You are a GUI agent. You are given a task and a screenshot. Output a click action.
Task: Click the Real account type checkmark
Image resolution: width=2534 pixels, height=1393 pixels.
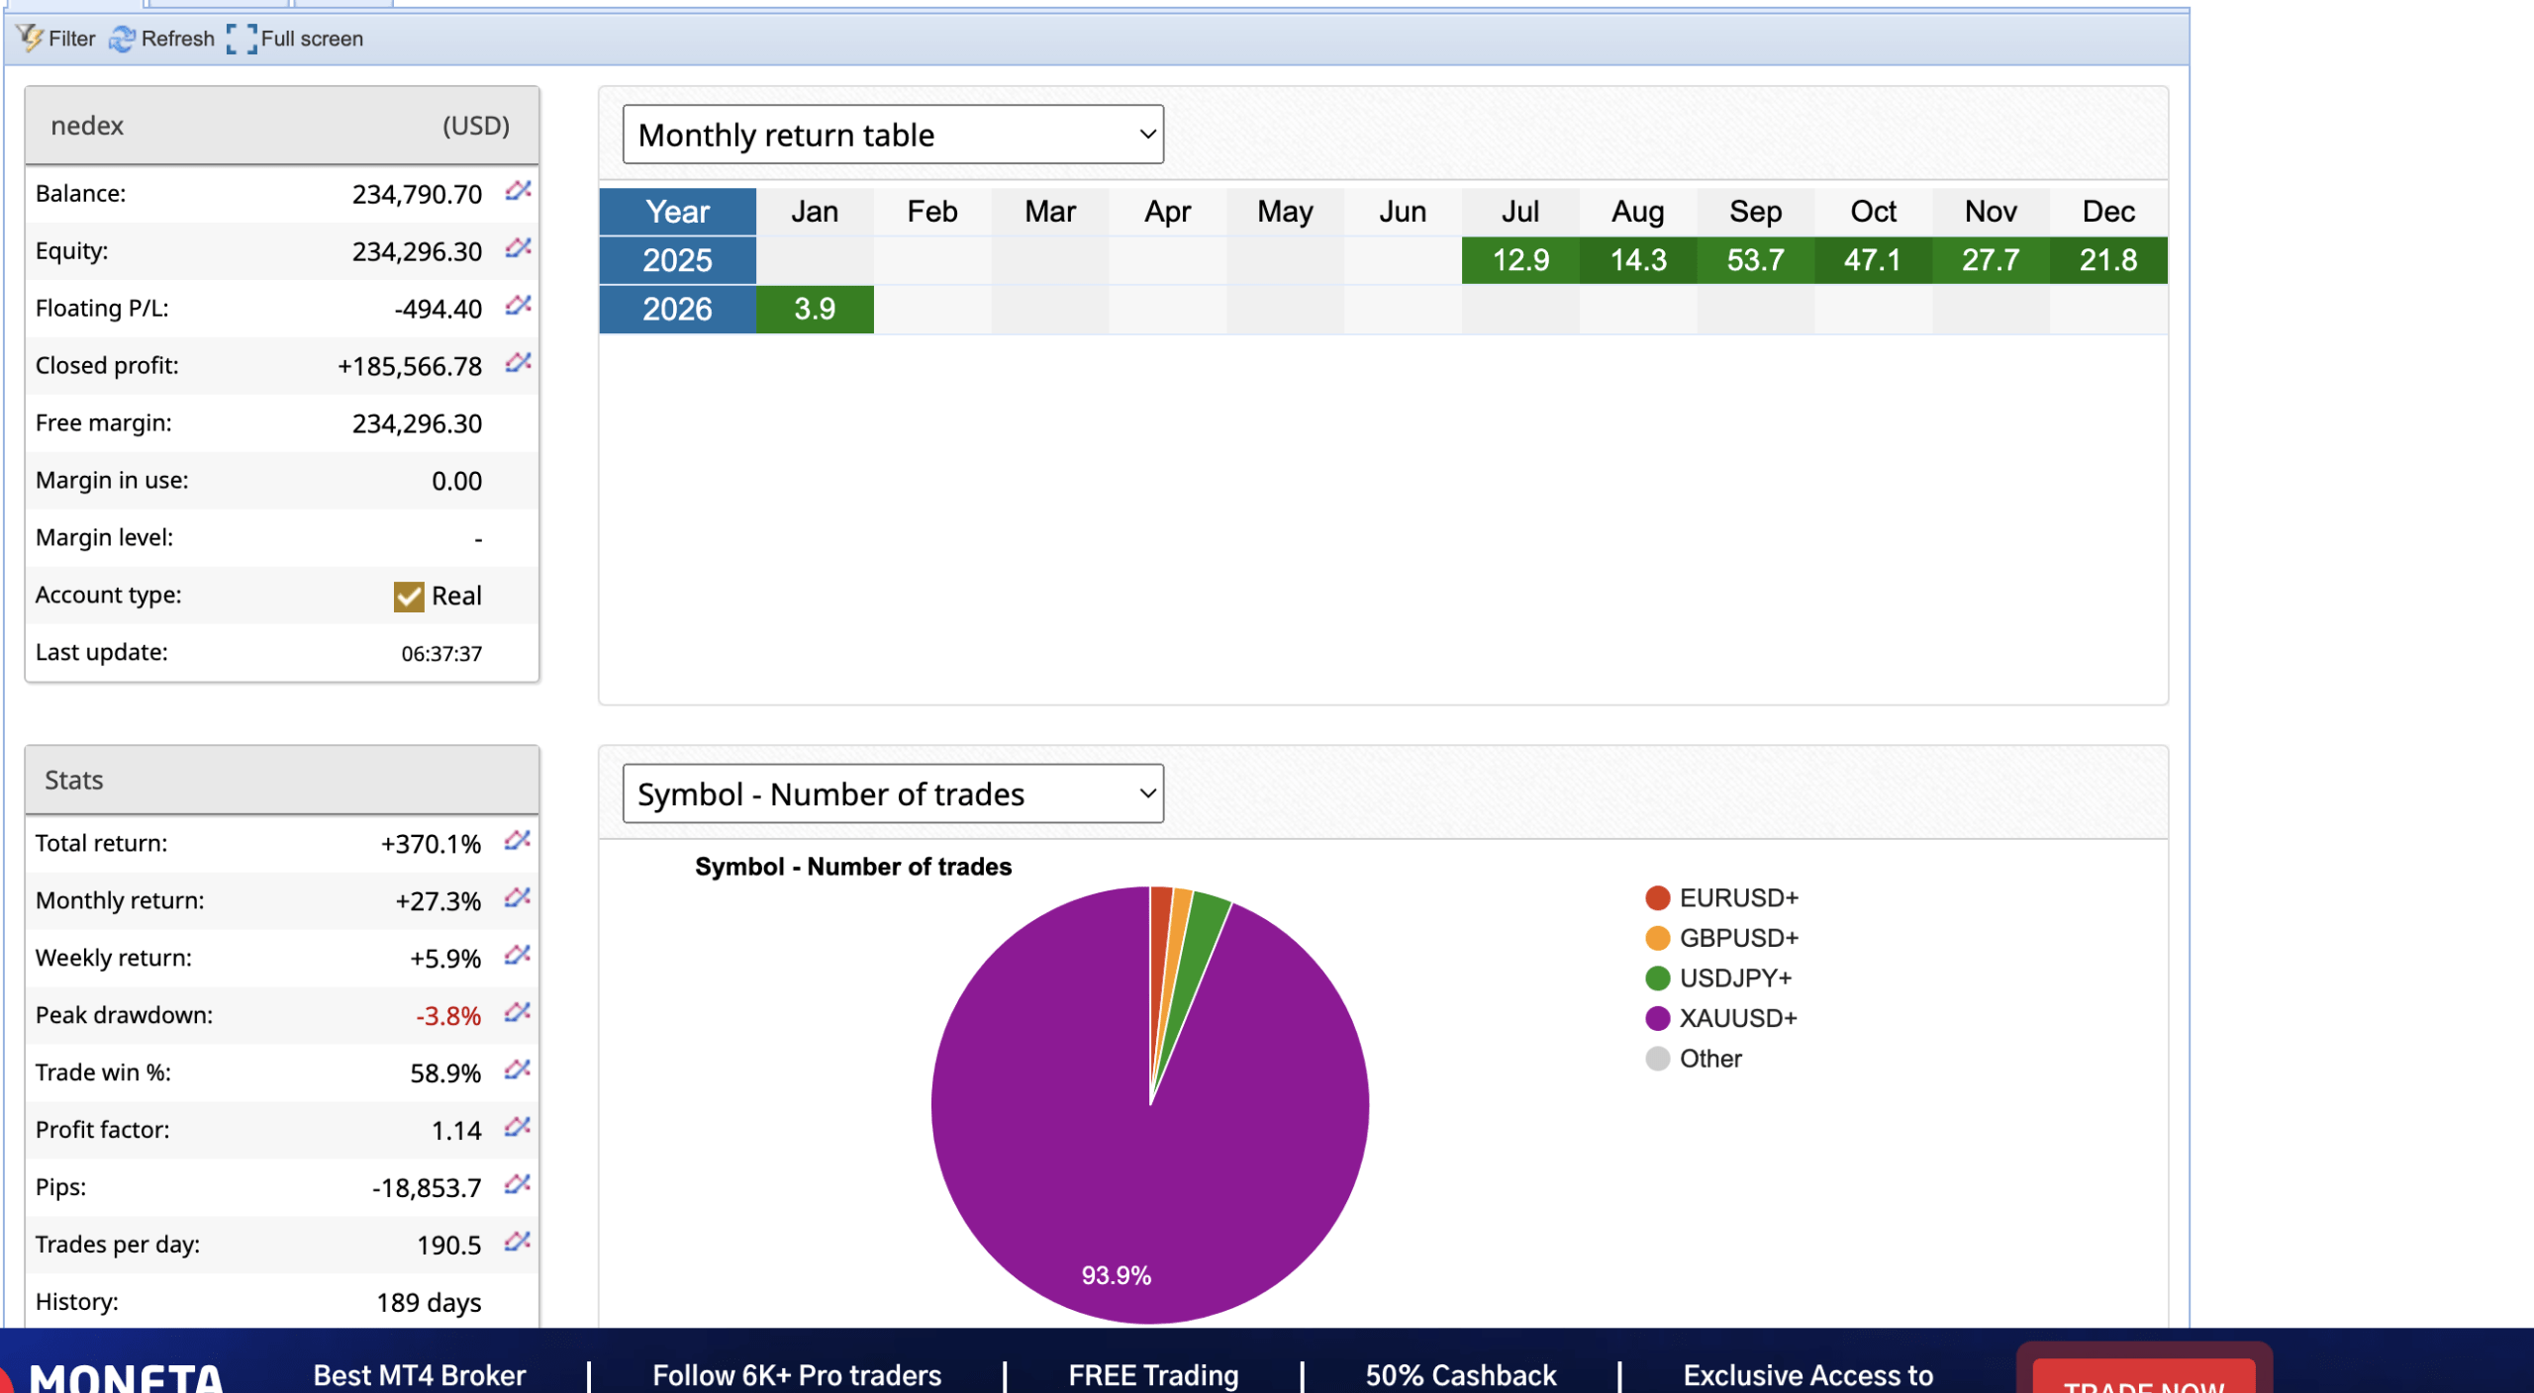(x=408, y=597)
